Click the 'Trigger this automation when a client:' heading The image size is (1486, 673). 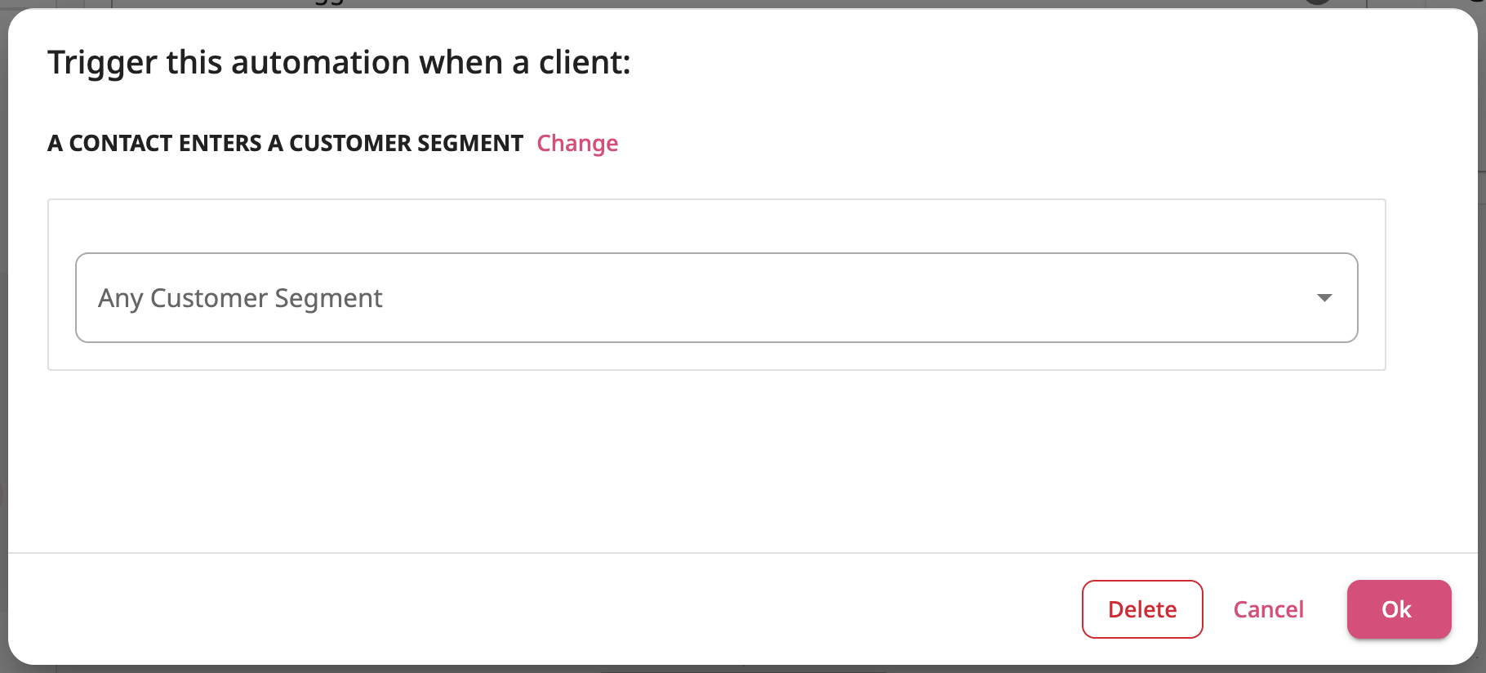click(339, 63)
